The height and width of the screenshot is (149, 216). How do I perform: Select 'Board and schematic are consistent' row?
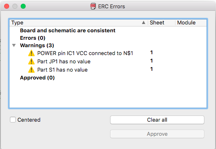[108, 31]
